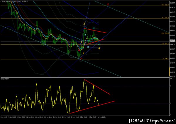Select the yellow wave label 2

83,53
